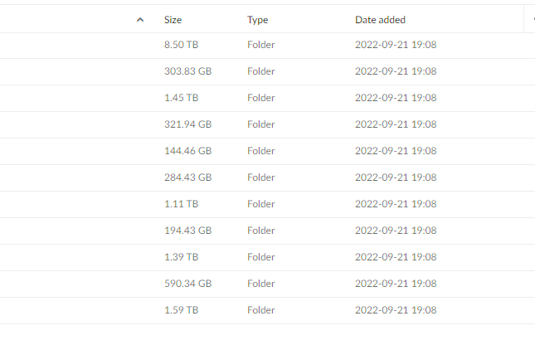
Task: Select the 303.83 GB folder row
Action: point(187,71)
